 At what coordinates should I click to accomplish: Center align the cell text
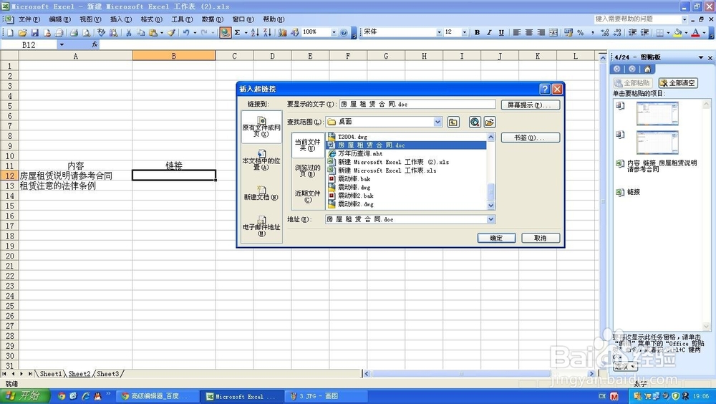(529, 32)
